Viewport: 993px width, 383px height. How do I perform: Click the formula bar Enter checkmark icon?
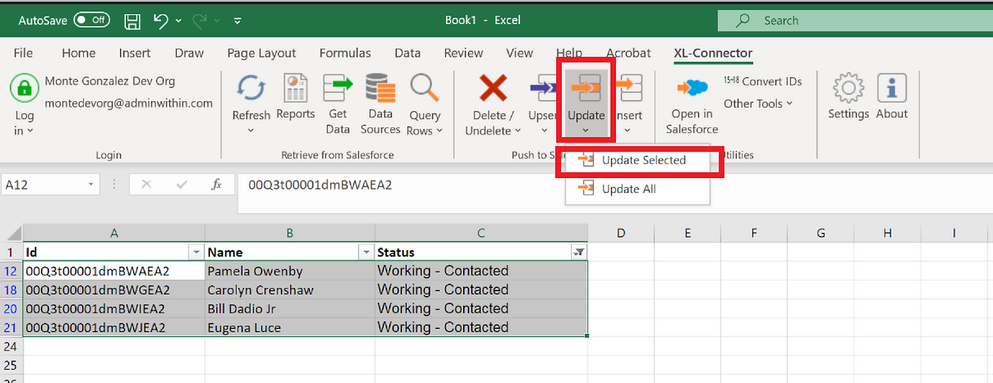(181, 185)
